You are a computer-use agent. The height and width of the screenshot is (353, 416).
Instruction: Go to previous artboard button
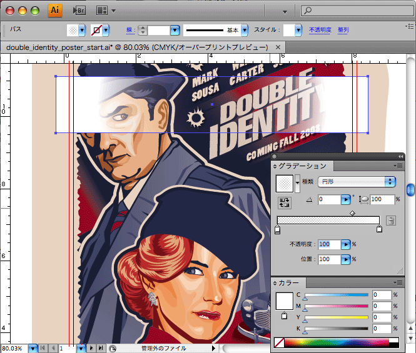pos(53,348)
